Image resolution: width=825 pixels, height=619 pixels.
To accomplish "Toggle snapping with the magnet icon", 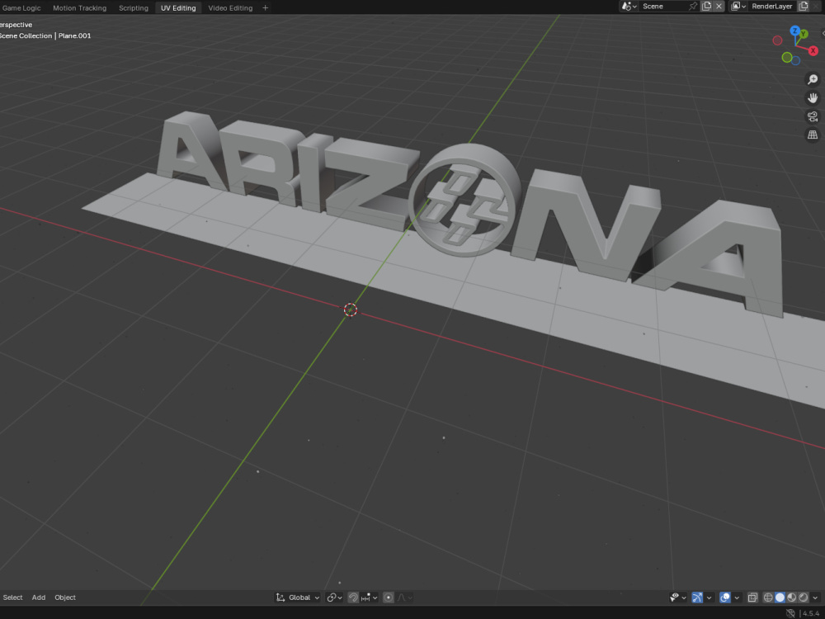I will (x=353, y=598).
